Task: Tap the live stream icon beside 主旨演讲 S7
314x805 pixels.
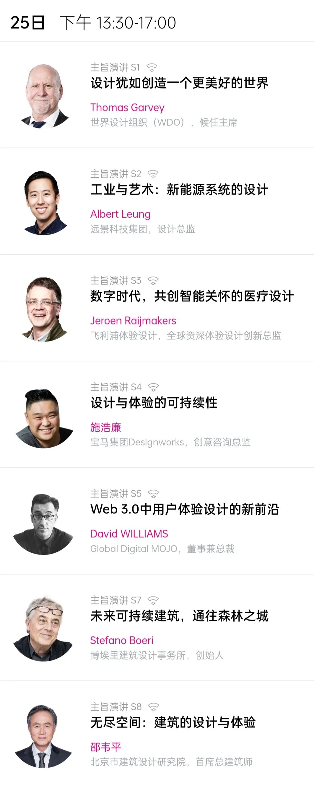Action: pos(153,600)
